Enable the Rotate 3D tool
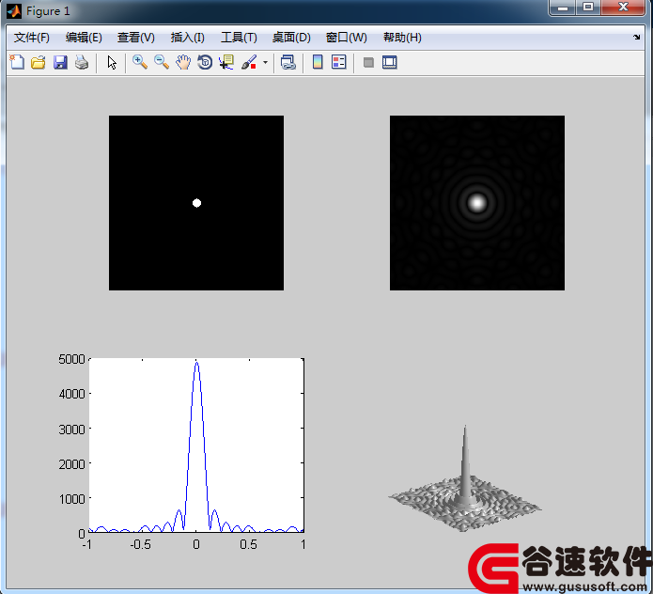 pyautogui.click(x=205, y=62)
